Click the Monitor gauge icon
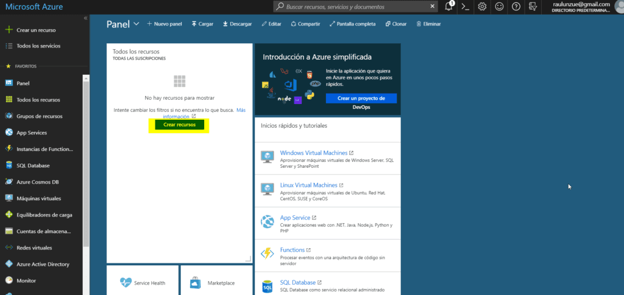This screenshot has width=624, height=295. pyautogui.click(x=9, y=280)
